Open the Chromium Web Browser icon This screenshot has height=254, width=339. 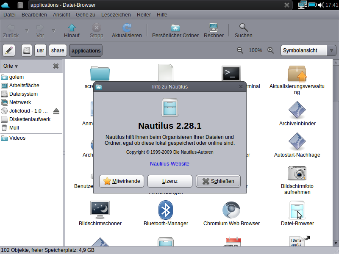point(231,209)
